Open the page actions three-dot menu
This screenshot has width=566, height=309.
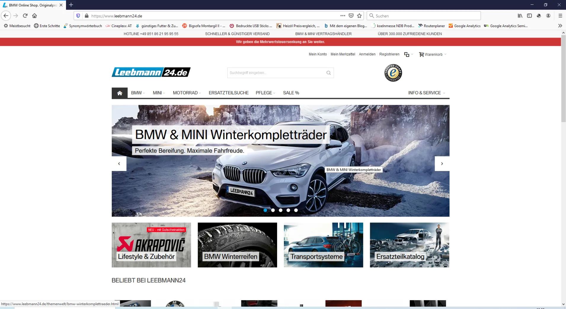coord(343,16)
